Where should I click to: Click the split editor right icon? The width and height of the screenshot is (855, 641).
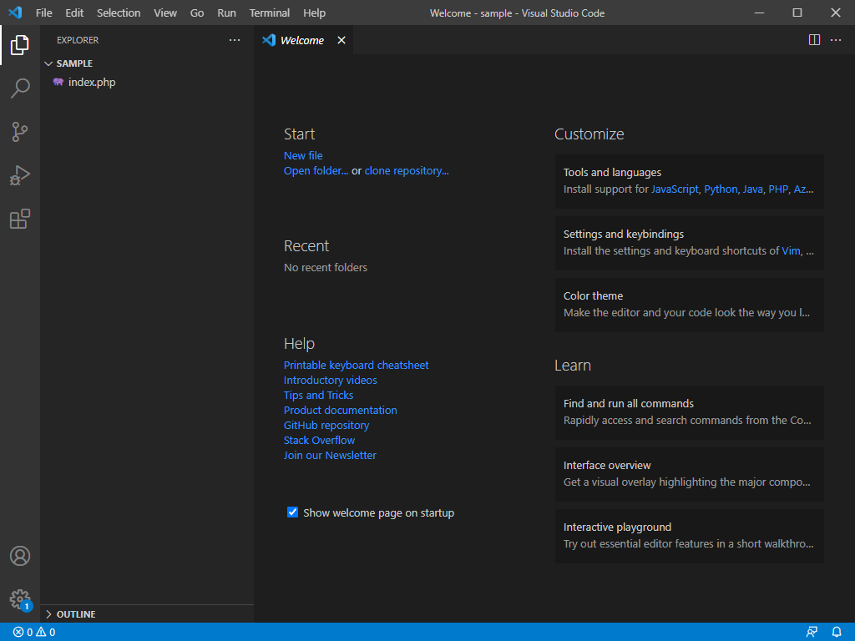(814, 40)
